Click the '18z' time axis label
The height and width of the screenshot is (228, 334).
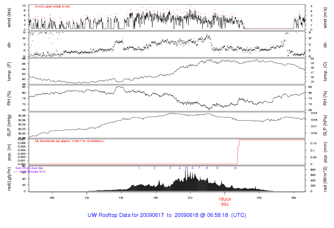(156, 198)
